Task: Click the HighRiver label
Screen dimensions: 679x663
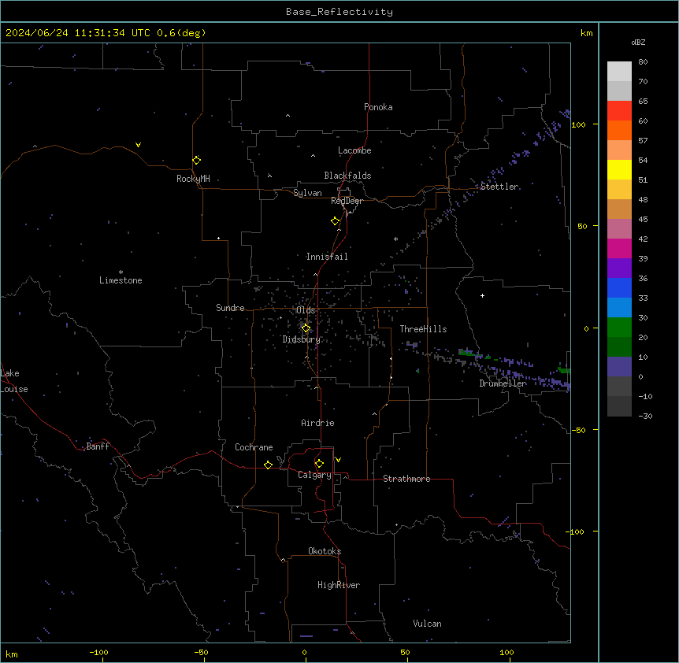Action: [339, 585]
